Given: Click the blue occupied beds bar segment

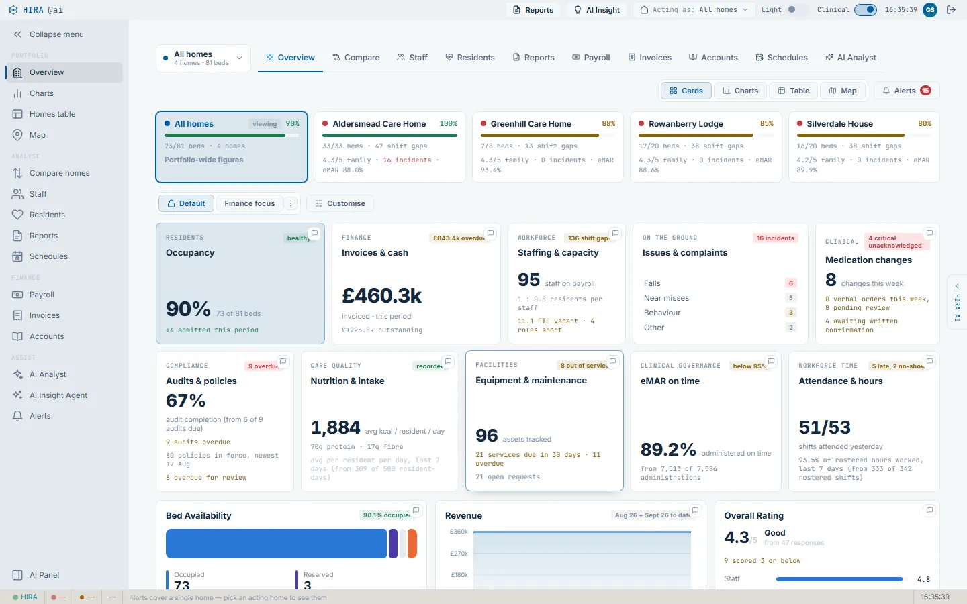Looking at the screenshot, I should tap(276, 544).
